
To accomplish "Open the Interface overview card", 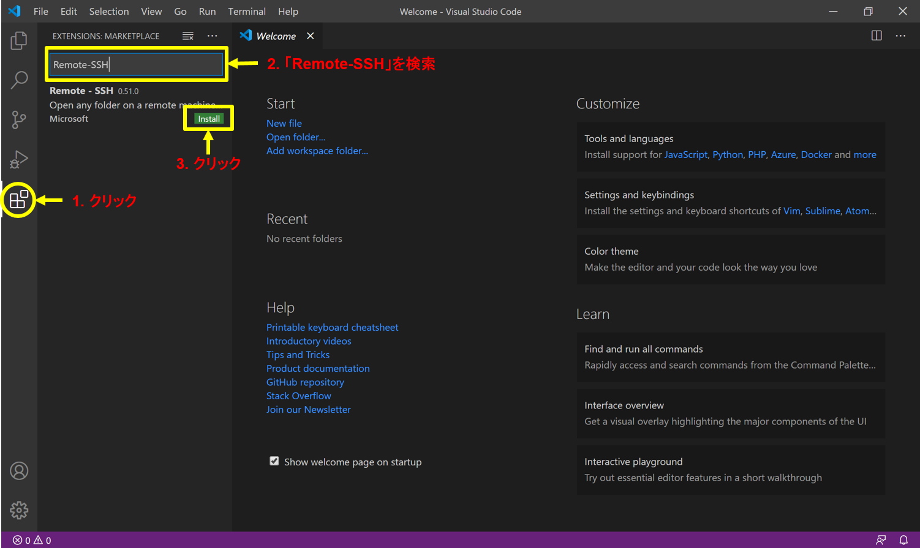I will (731, 414).
